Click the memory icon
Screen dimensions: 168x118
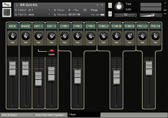pyautogui.click(x=55, y=15)
